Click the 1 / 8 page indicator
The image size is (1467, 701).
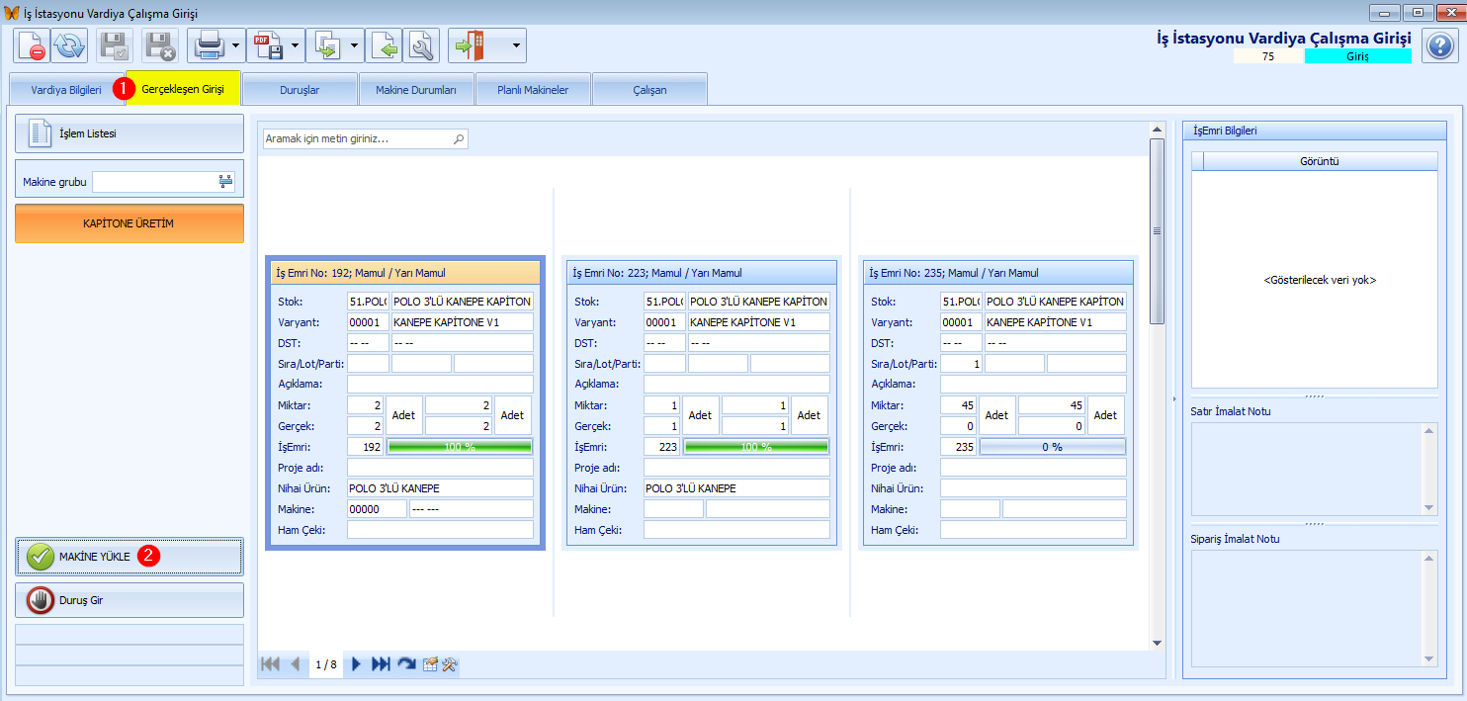tap(326, 664)
